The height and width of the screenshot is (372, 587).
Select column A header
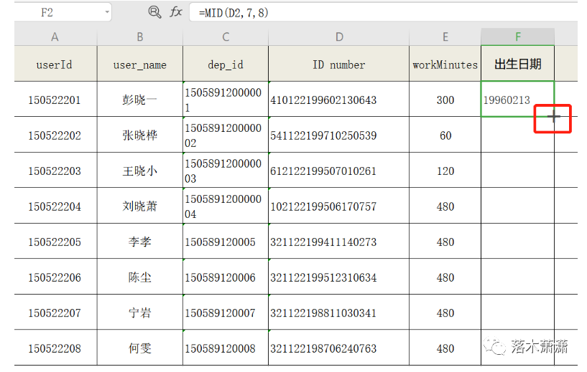click(55, 37)
